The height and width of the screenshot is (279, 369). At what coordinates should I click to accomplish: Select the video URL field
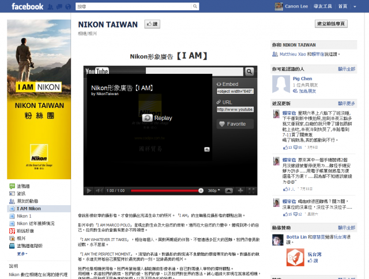(x=235, y=110)
